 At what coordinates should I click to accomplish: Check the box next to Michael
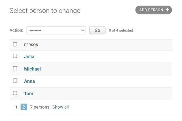pyautogui.click(x=15, y=68)
